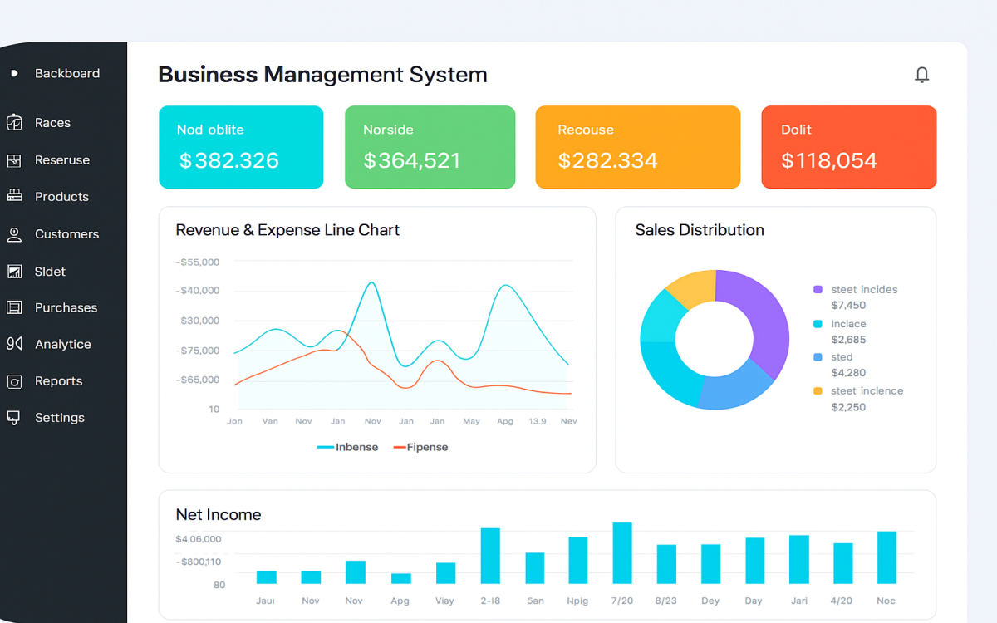Click the green Norside summary card
Image resolution: width=997 pixels, height=623 pixels.
[430, 147]
